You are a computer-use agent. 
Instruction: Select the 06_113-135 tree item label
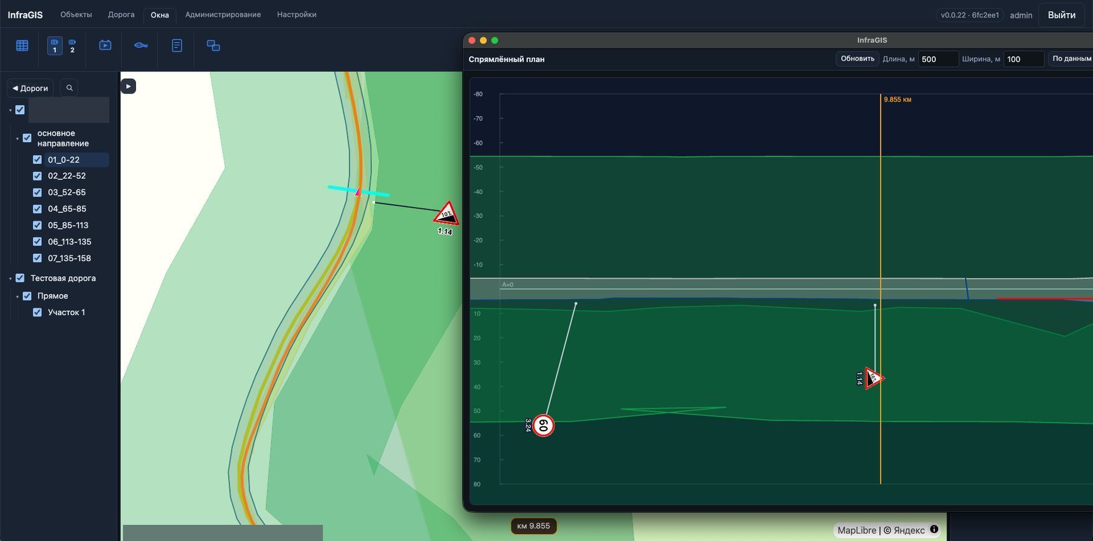click(x=70, y=242)
